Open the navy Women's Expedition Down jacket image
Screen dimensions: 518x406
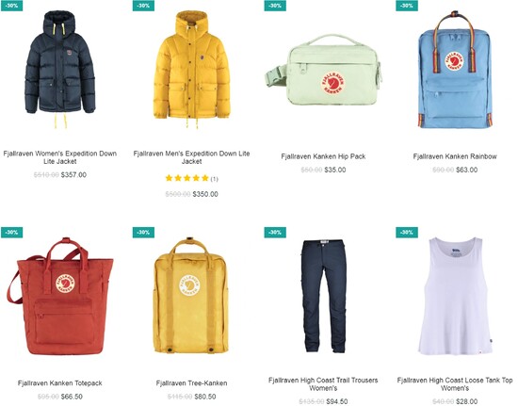(x=59, y=70)
